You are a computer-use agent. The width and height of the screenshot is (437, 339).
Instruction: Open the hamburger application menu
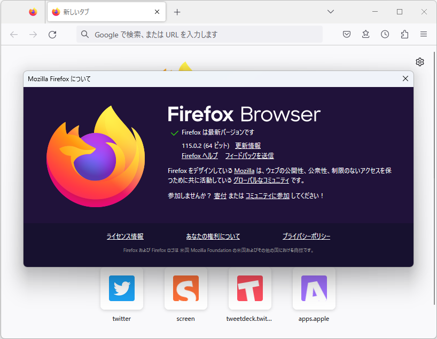tap(423, 34)
